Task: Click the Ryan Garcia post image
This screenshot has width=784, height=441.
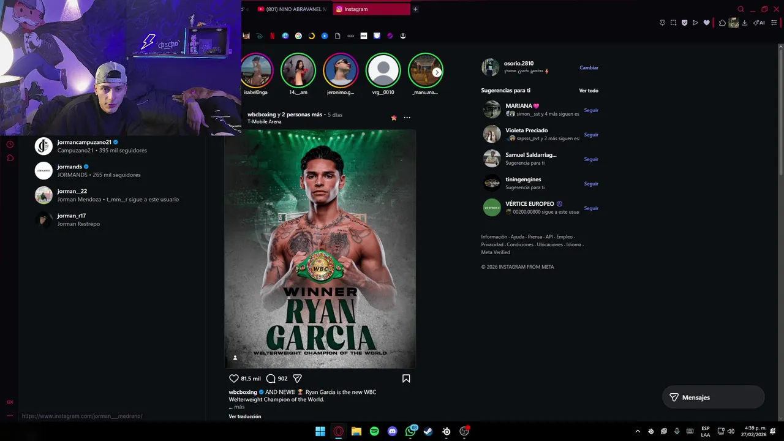Action: (x=320, y=249)
